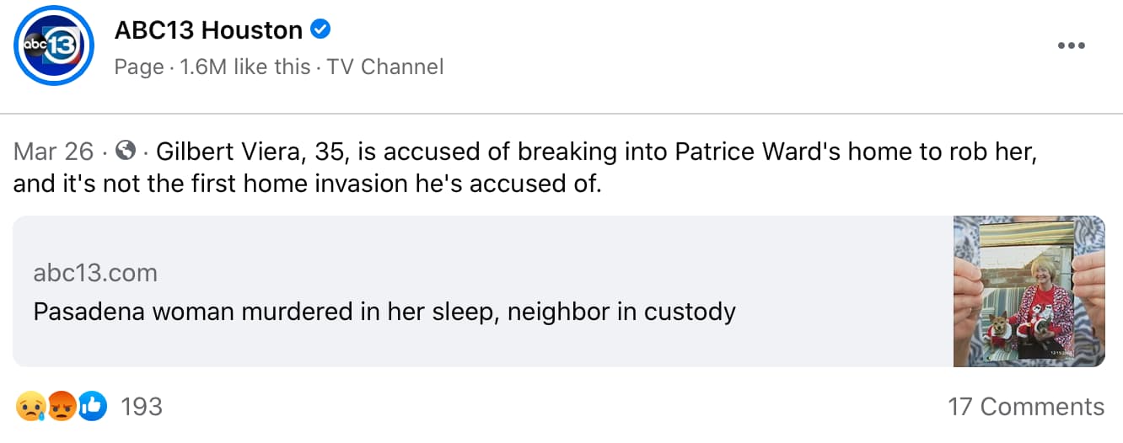Click the blue verified badge

click(320, 30)
